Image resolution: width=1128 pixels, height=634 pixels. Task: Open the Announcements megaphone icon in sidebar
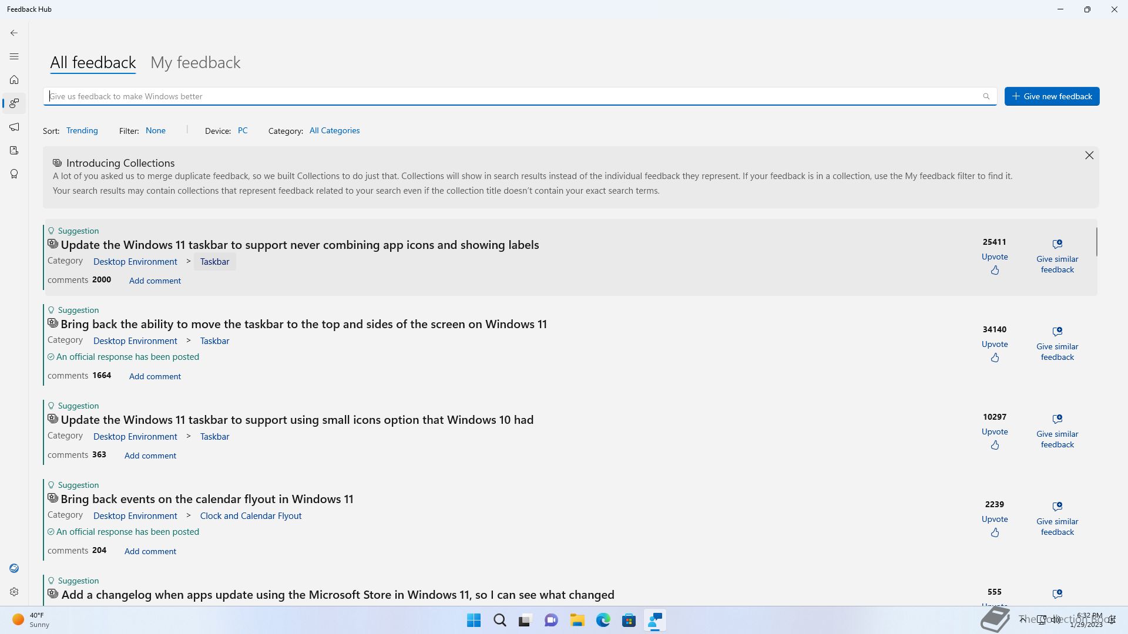(x=14, y=127)
